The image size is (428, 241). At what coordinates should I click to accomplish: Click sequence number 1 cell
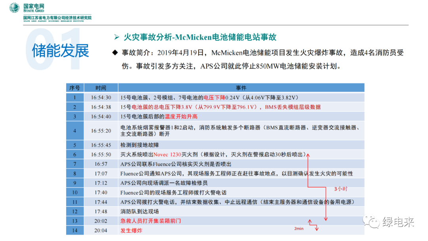tap(75, 98)
